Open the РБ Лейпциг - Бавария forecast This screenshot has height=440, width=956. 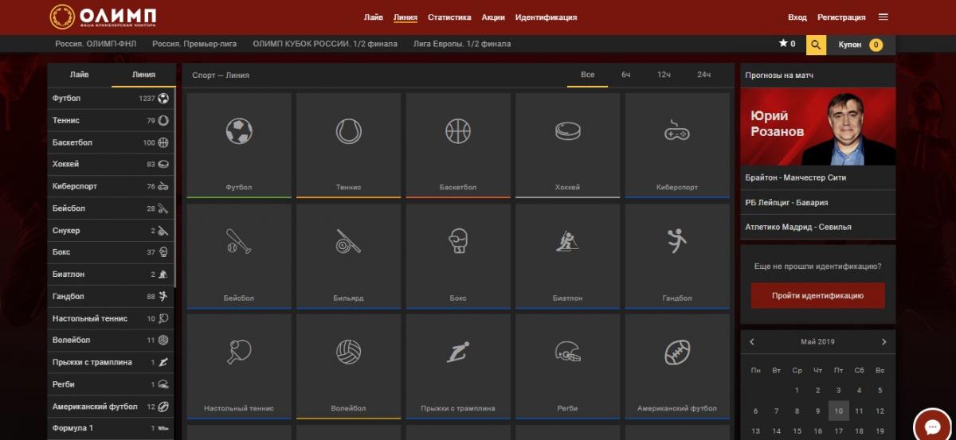[x=818, y=202]
